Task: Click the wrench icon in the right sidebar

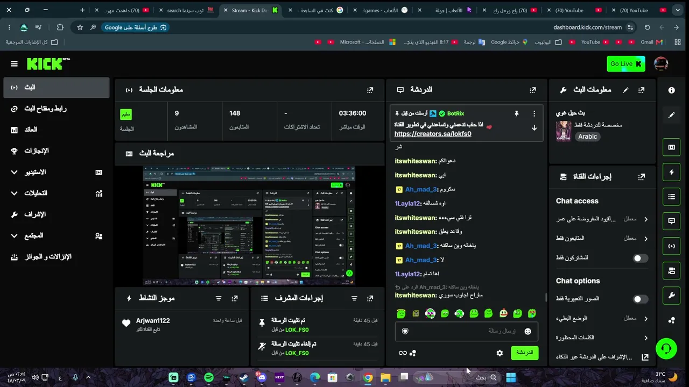Action: pos(671,296)
